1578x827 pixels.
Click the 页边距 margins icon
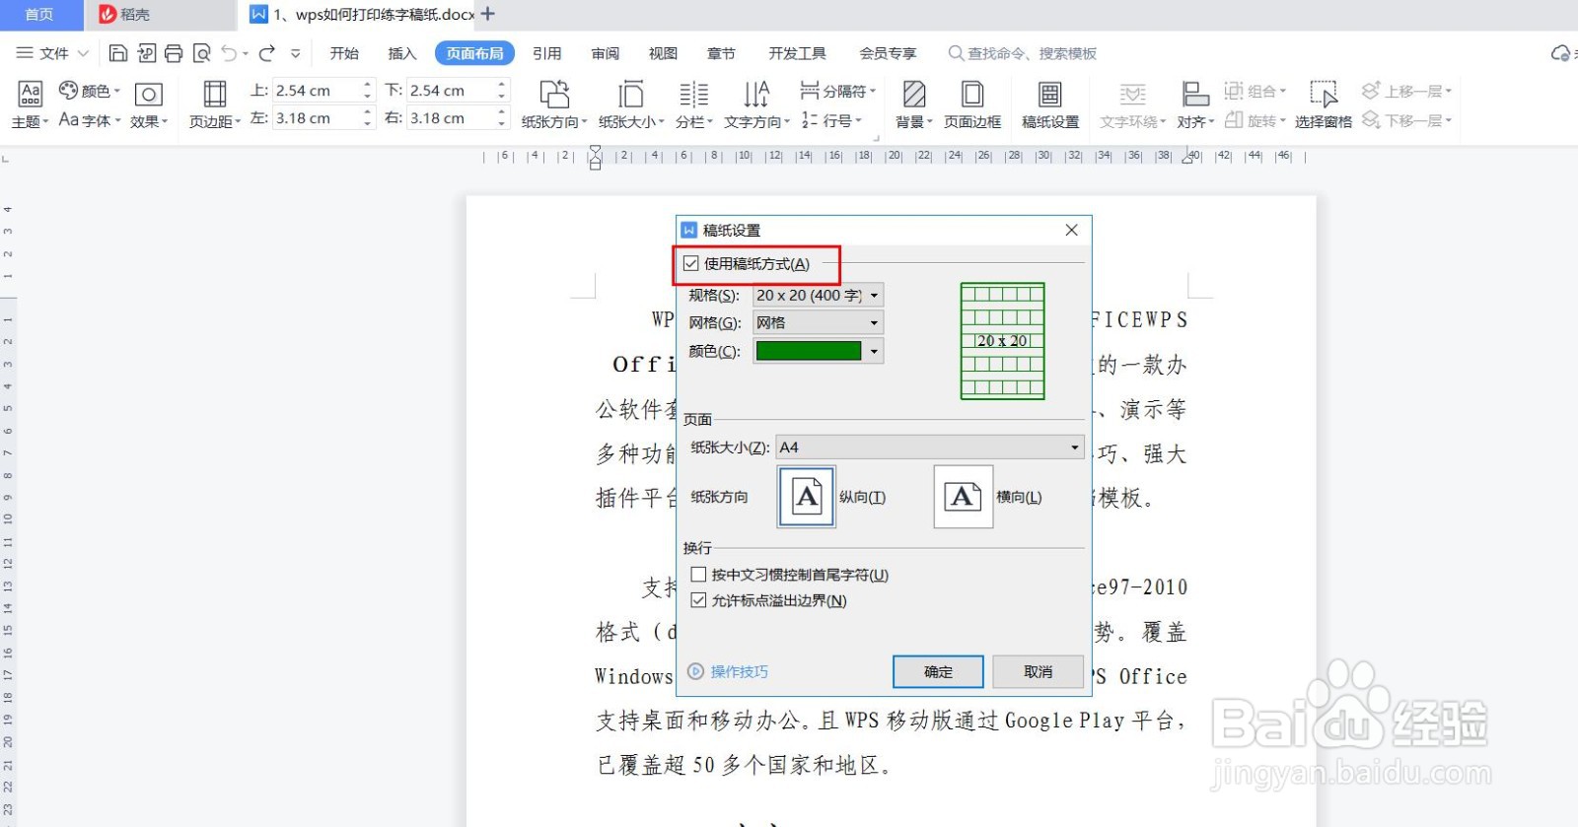click(214, 94)
